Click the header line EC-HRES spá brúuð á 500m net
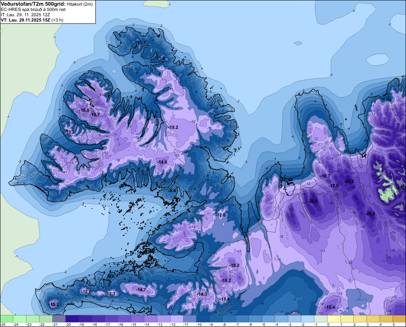406x327 pixels. (33, 10)
